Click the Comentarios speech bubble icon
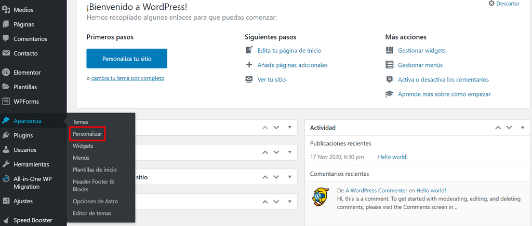Viewport: 532px width, 226px height. point(6,39)
